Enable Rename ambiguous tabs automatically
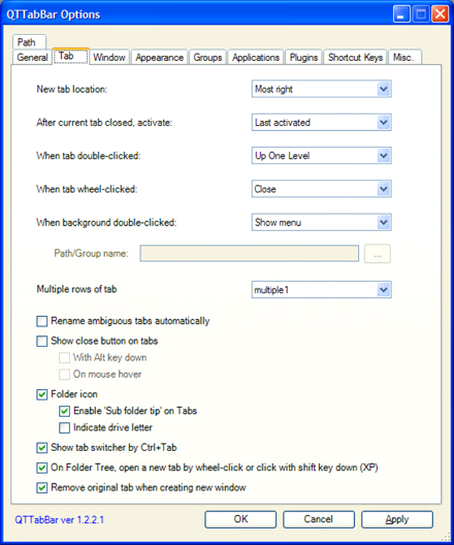This screenshot has width=454, height=545. [42, 321]
